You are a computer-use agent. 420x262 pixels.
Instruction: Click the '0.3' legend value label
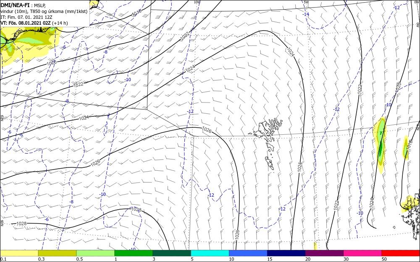41,259
